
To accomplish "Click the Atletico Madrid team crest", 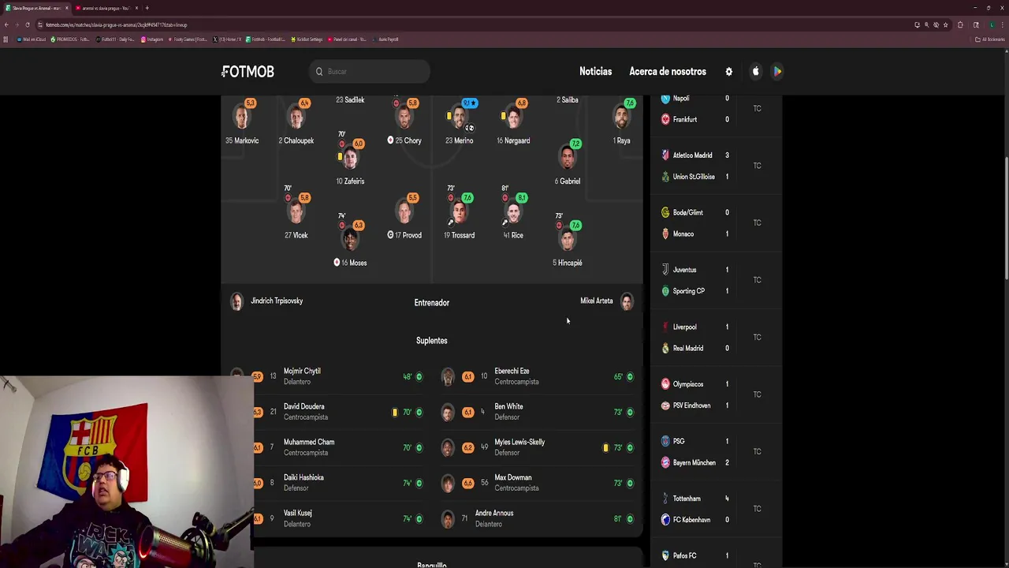I will point(665,155).
